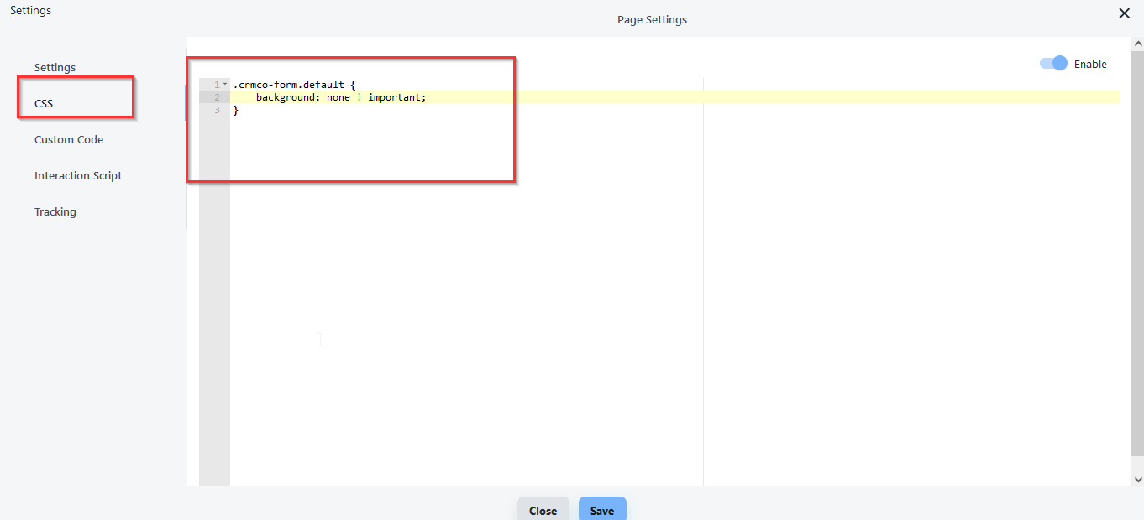The image size is (1144, 520).
Task: Click the vertical scrollbar thumb
Action: [x=1138, y=252]
